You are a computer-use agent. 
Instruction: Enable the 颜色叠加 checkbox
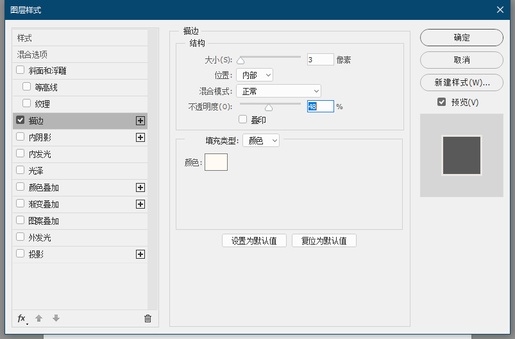coord(21,187)
